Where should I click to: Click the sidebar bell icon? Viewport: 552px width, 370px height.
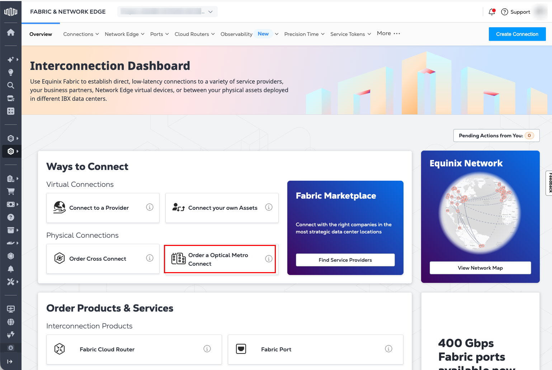tap(11, 269)
